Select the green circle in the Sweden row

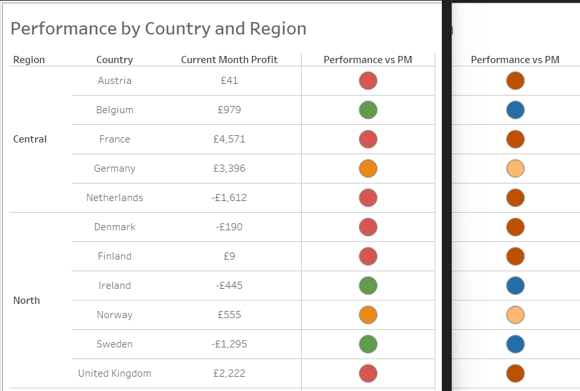point(368,344)
